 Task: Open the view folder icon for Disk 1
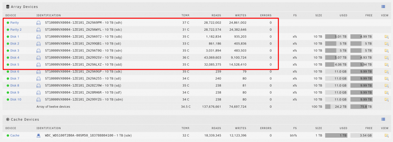click(x=386, y=37)
